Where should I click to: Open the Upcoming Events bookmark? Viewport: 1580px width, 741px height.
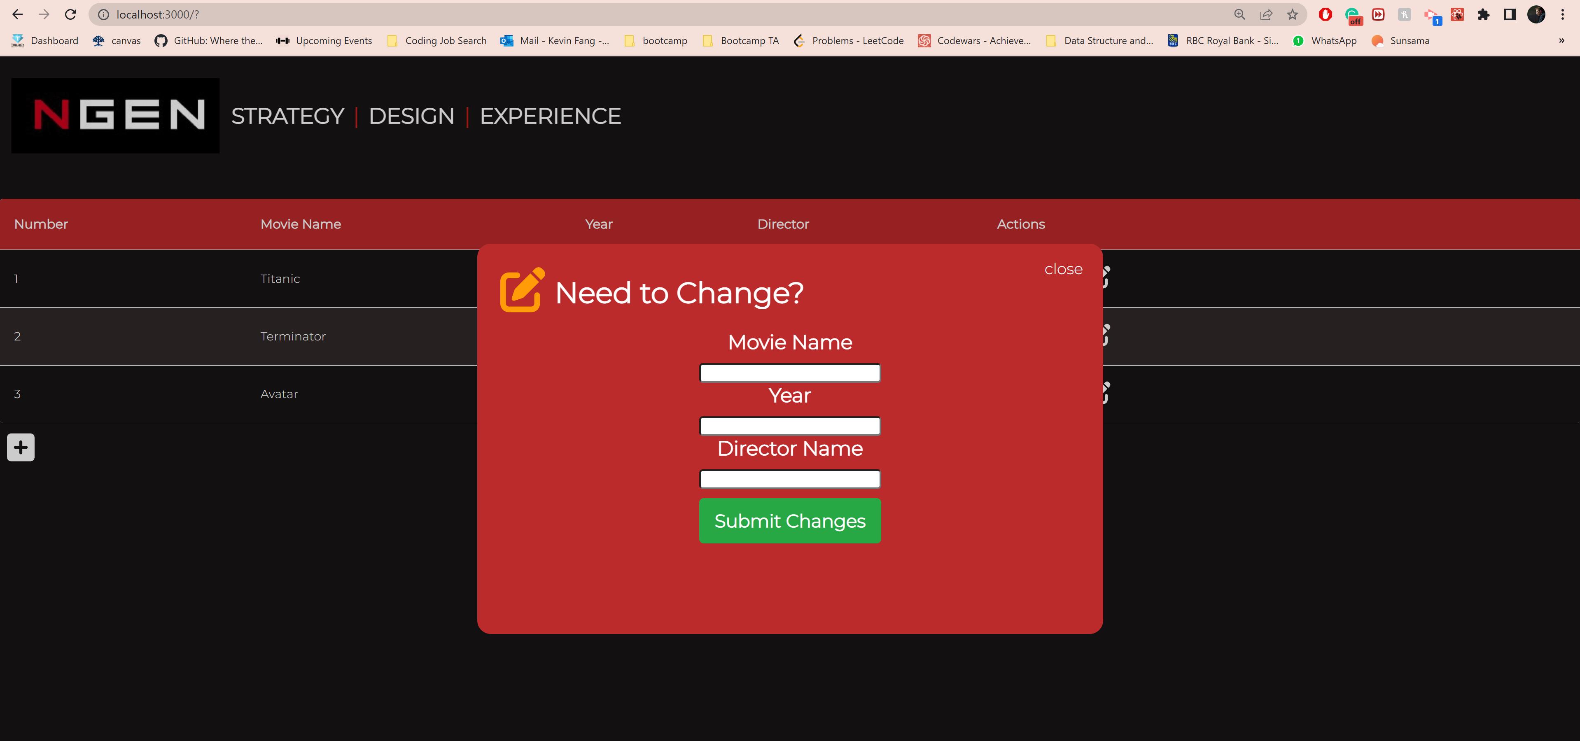[324, 40]
